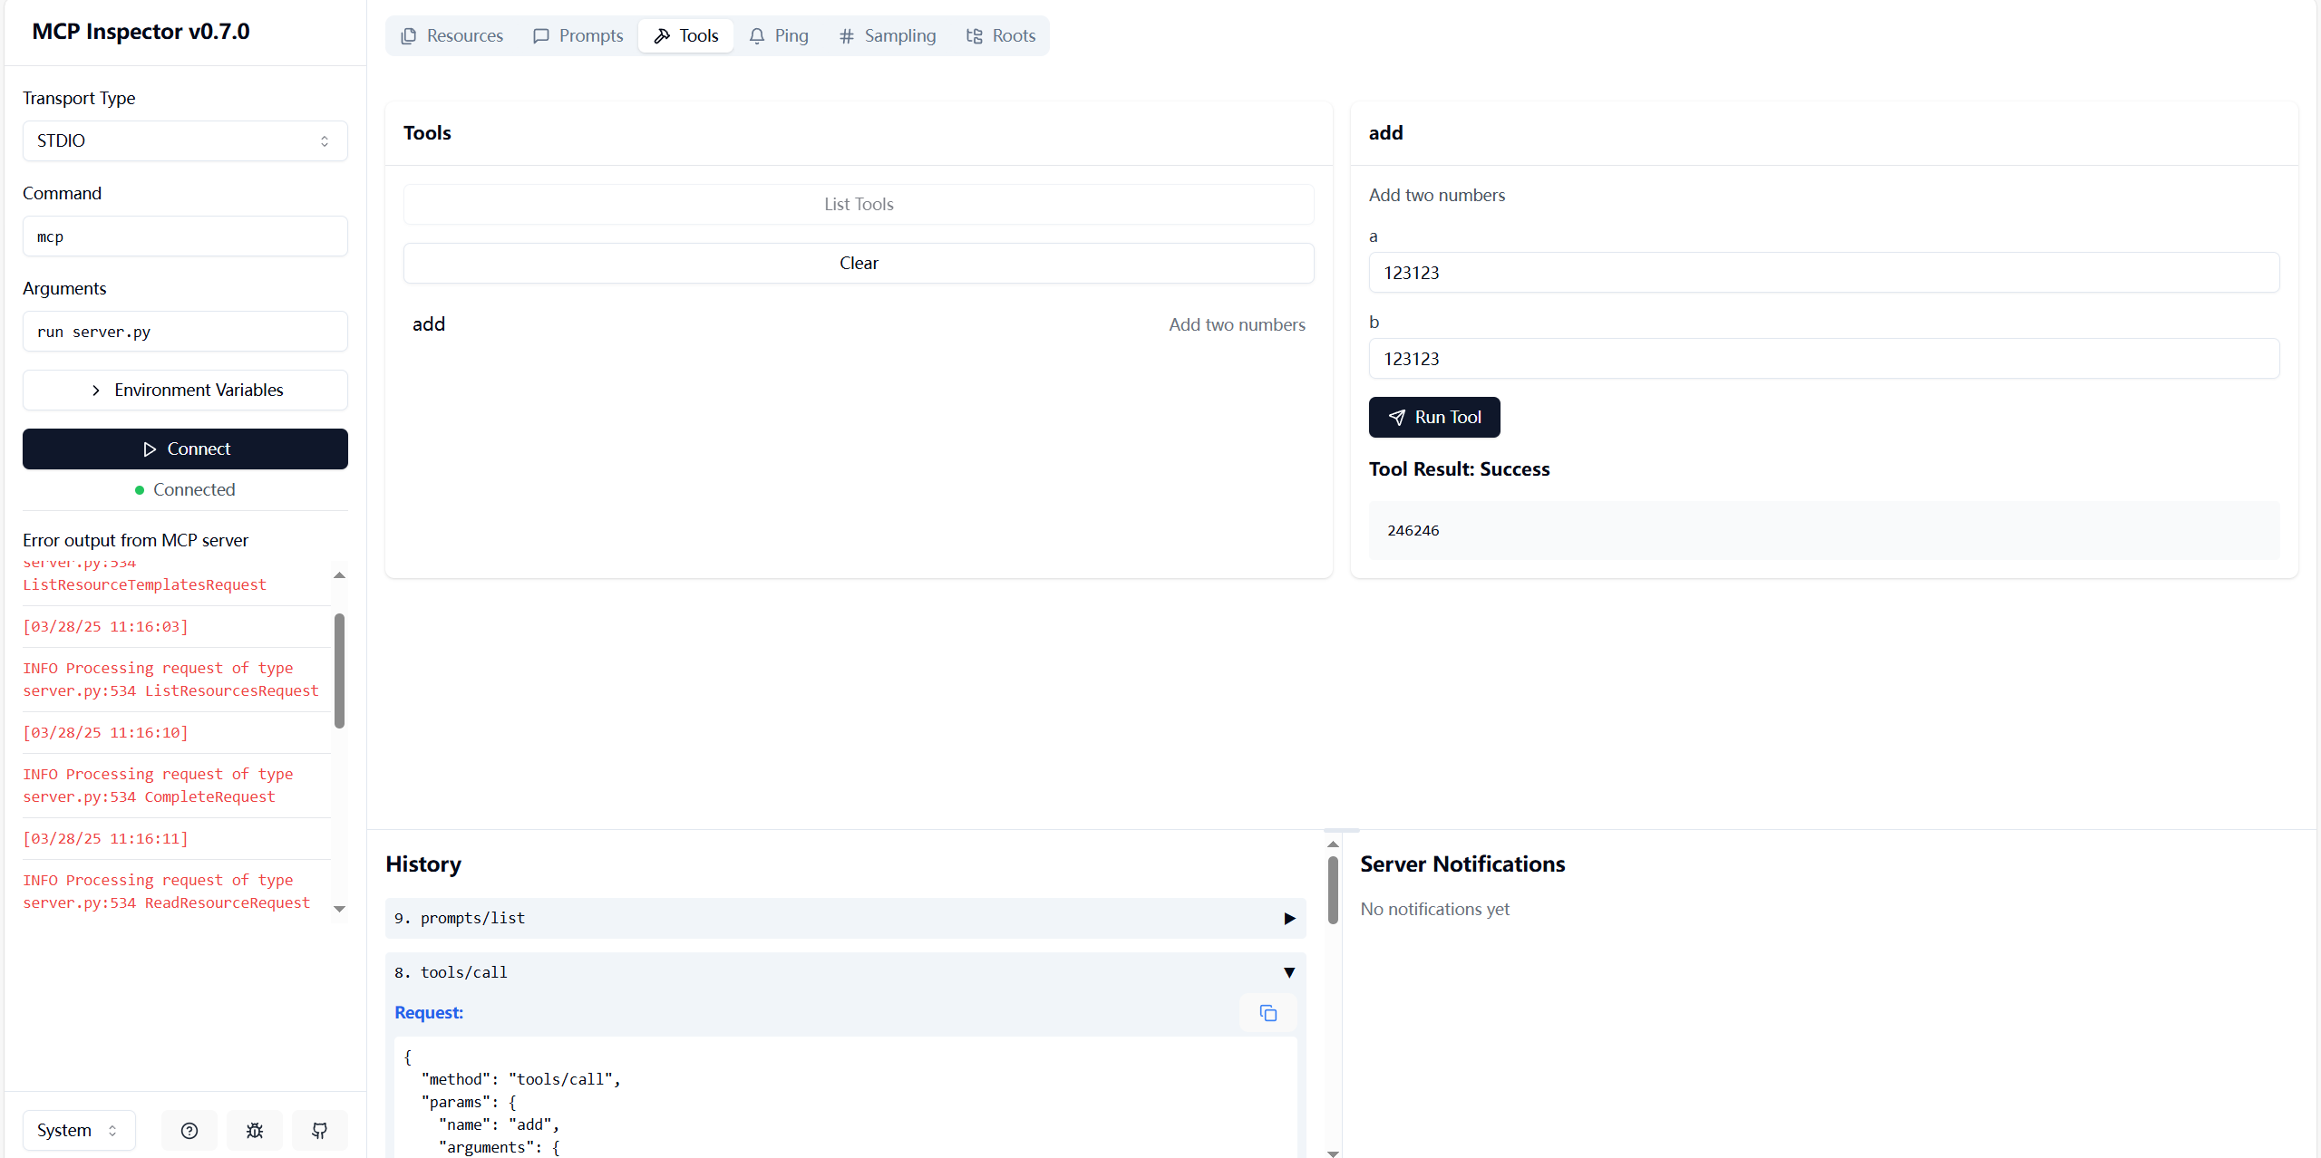The image size is (2321, 1158).
Task: Switch to the Prompts tab
Action: 578,35
